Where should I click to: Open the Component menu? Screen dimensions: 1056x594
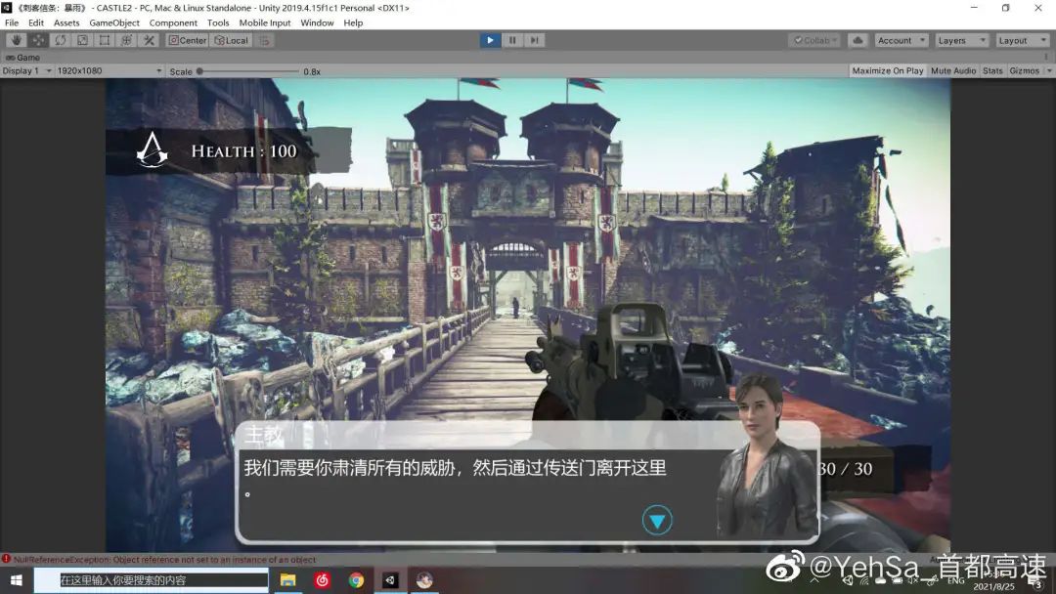pyautogui.click(x=173, y=22)
